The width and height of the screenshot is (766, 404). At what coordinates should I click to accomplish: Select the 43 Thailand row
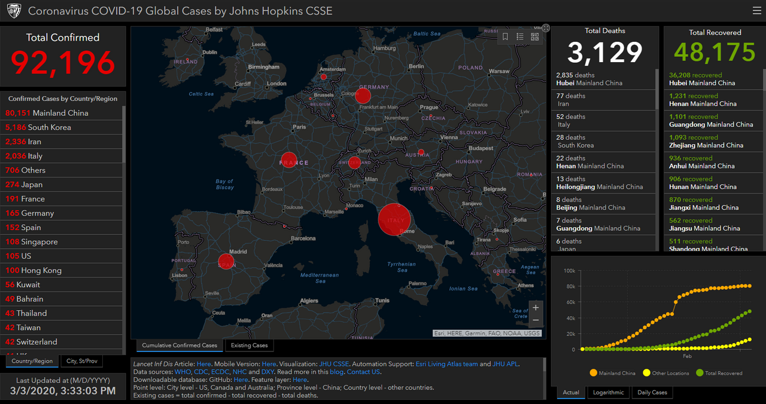62,313
